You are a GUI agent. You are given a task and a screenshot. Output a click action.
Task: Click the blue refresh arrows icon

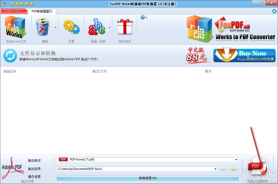(10, 56)
